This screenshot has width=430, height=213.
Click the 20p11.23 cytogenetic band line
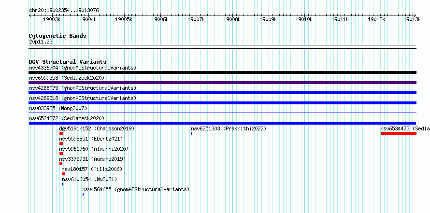tap(222, 47)
